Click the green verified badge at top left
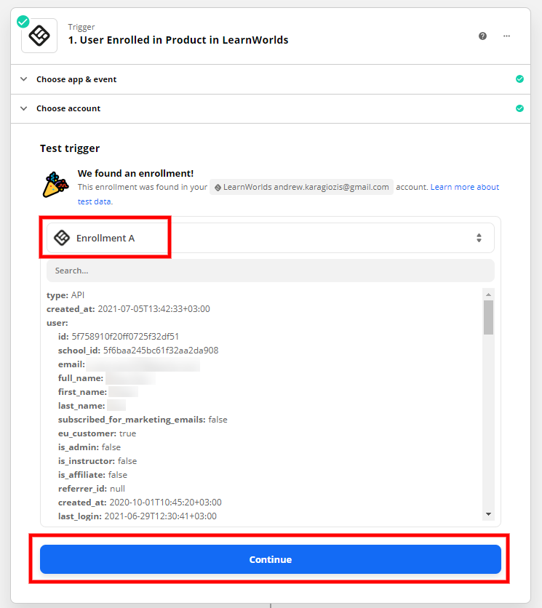 pos(22,22)
